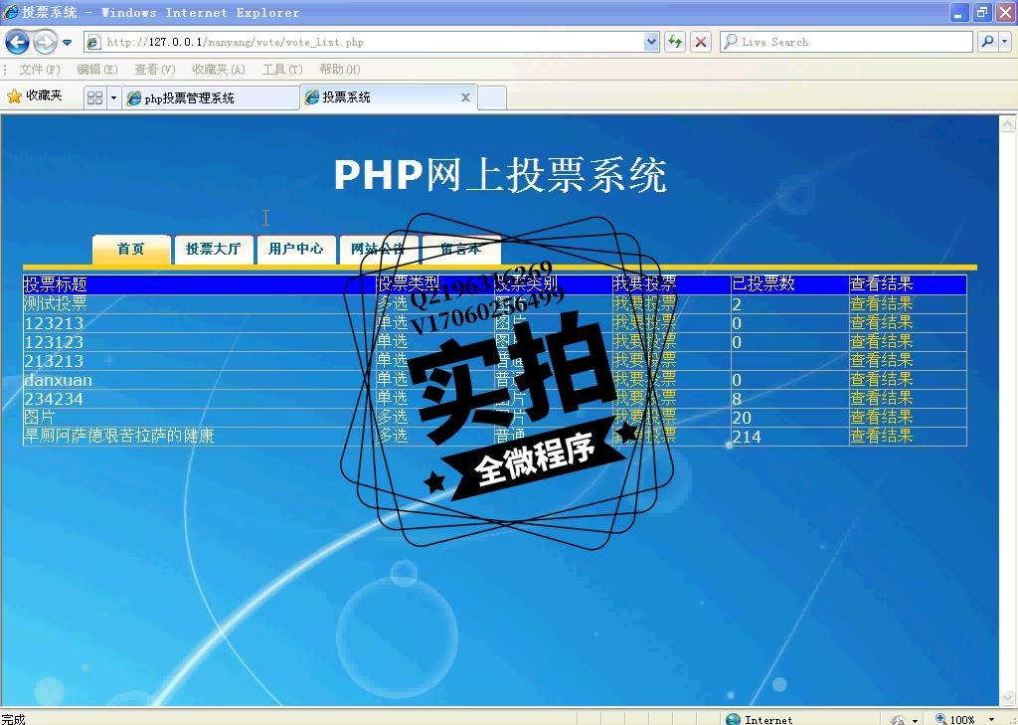Open the 收藏夹(A) menu
This screenshot has width=1018, height=725.
[218, 70]
